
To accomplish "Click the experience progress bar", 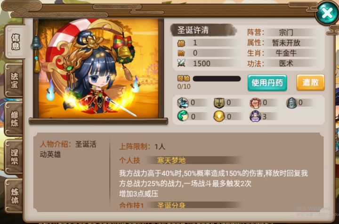I will tap(217, 79).
